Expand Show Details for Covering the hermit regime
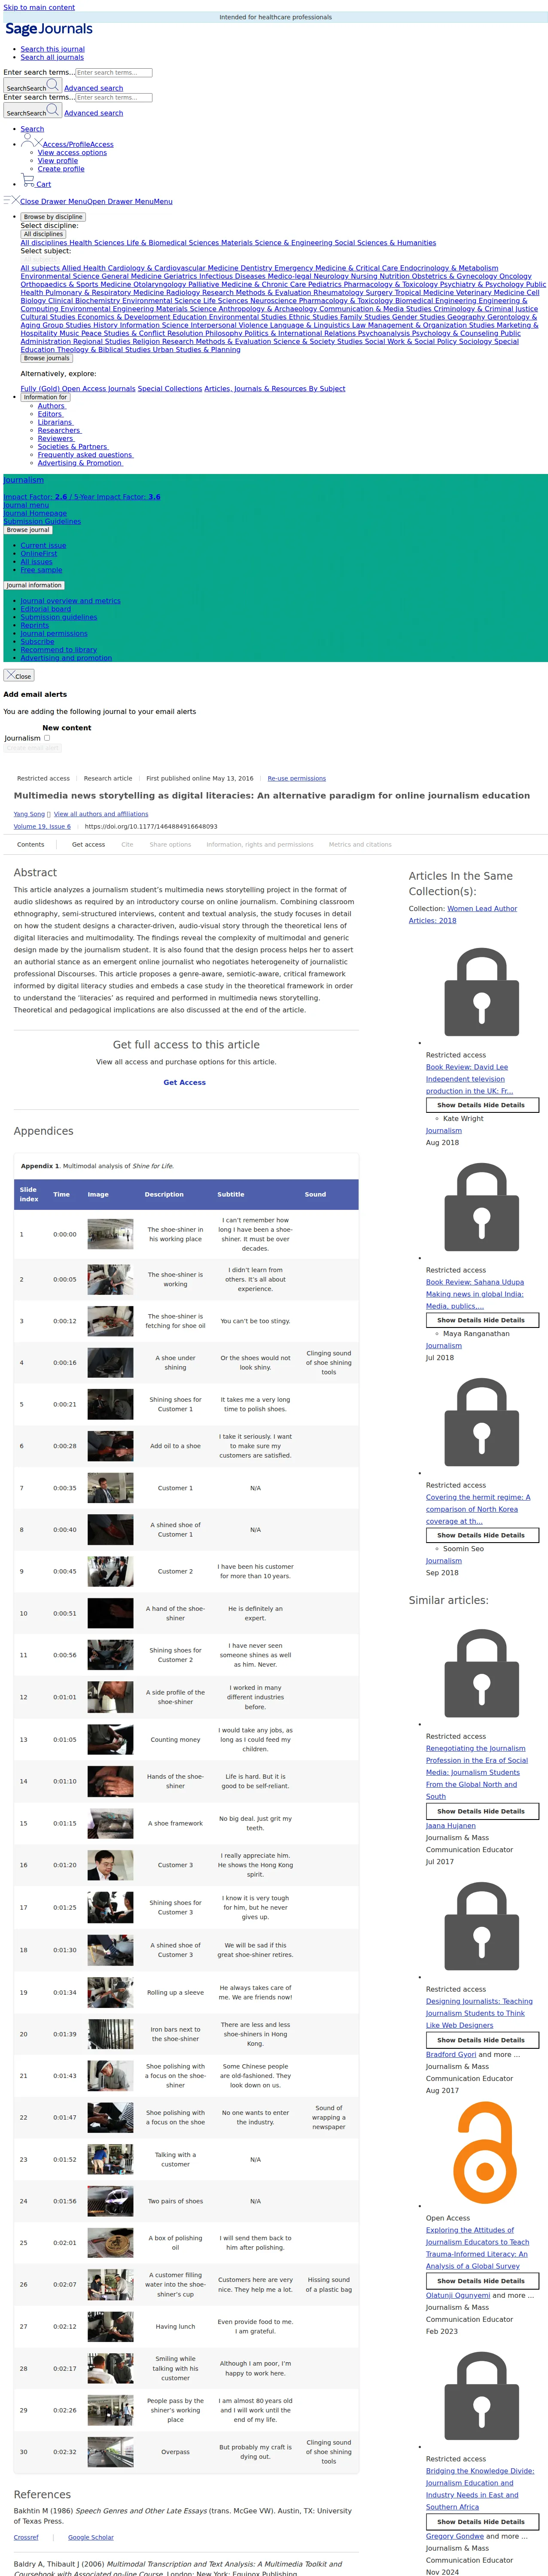This screenshot has width=548, height=2576. coord(482,1535)
